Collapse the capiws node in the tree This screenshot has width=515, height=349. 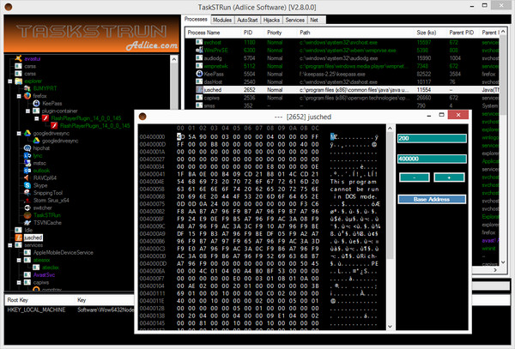19,282
